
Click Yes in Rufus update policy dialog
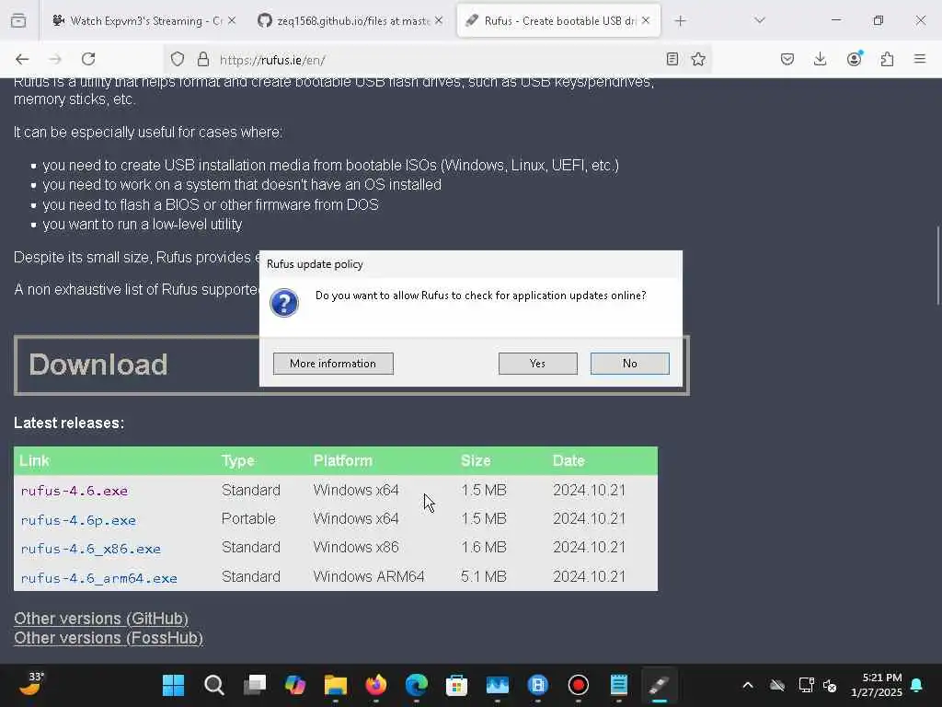click(537, 363)
